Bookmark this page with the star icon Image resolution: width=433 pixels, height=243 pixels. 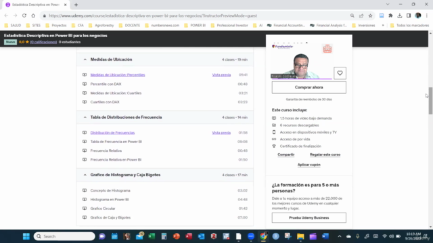coord(370,16)
